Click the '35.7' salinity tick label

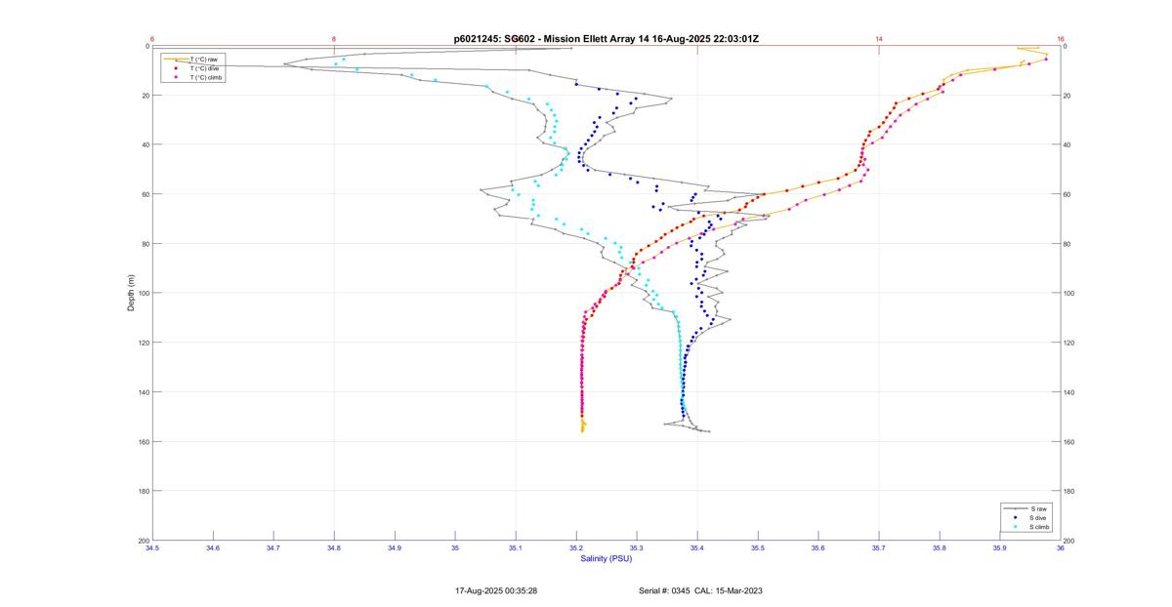pyautogui.click(x=879, y=548)
